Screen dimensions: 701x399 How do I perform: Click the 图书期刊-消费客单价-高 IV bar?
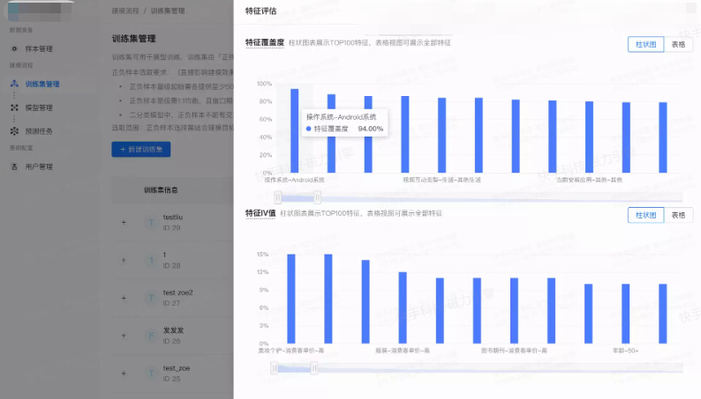coord(514,311)
